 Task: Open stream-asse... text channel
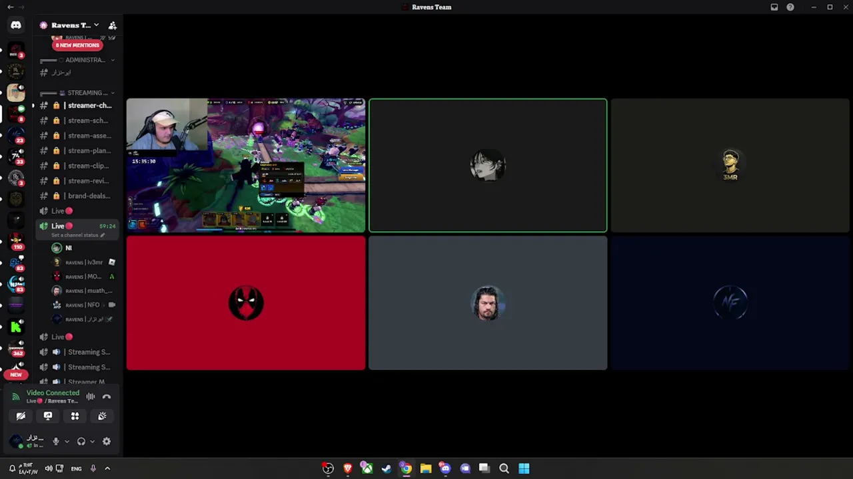coord(77,136)
